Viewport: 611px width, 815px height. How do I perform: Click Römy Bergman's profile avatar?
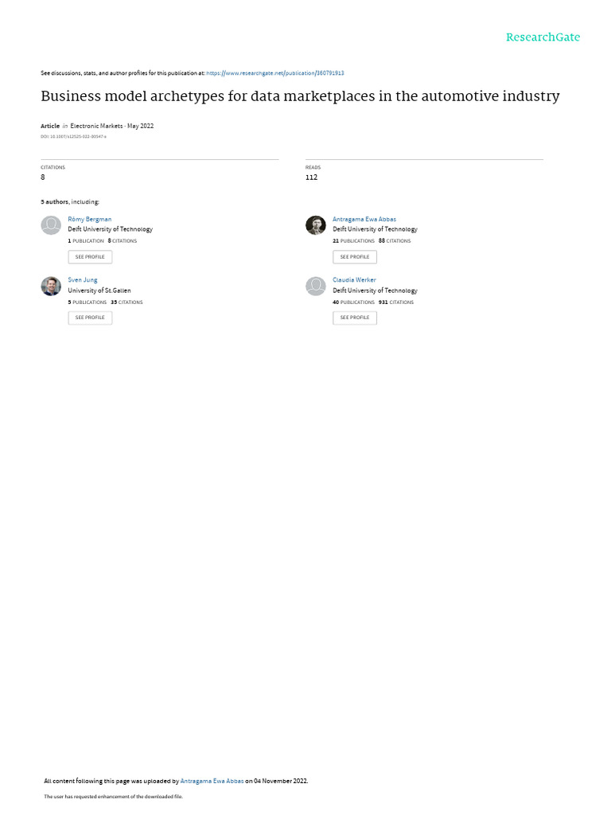[x=51, y=225]
